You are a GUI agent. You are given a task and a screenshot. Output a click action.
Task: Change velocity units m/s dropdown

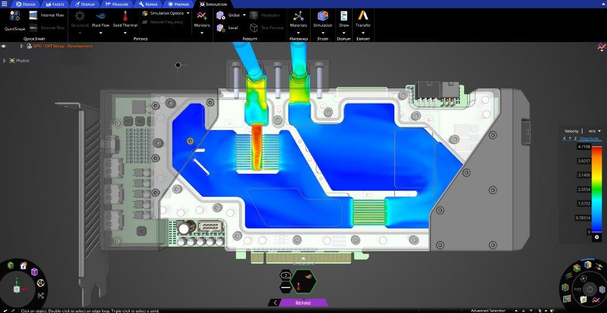(595, 132)
